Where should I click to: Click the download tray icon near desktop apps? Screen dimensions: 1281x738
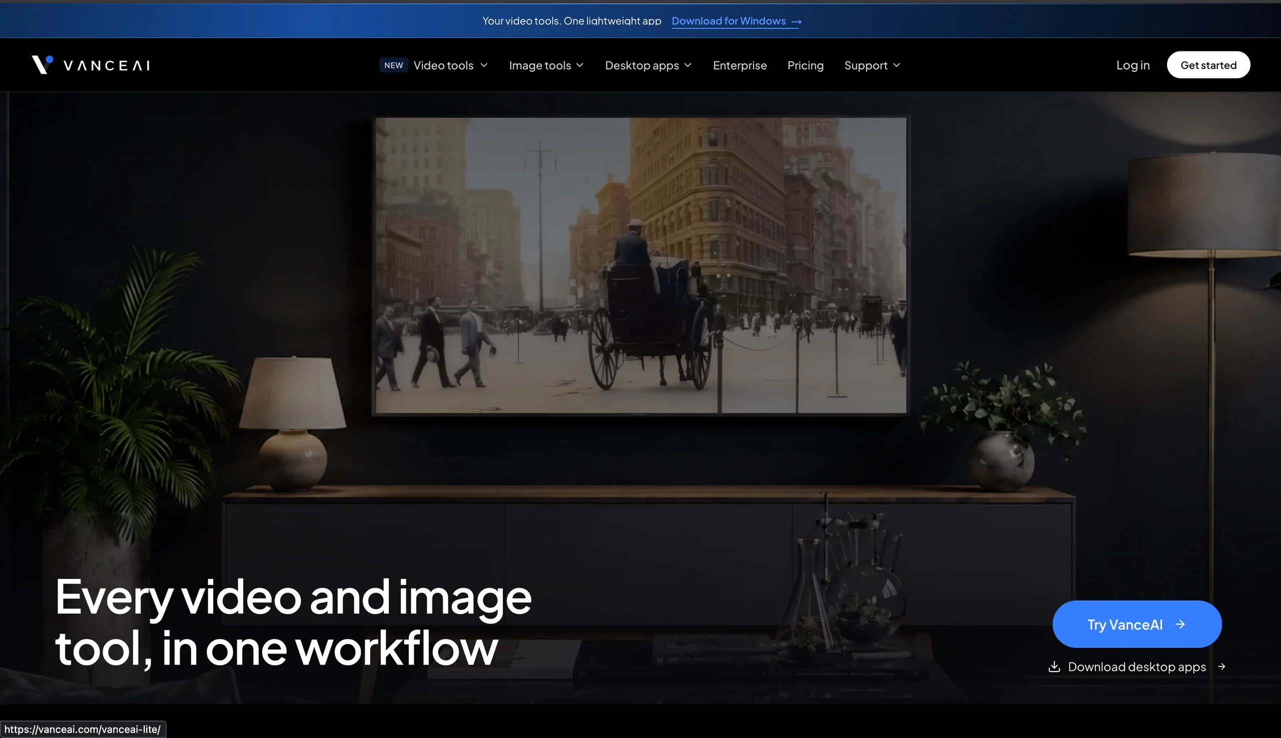(1054, 666)
